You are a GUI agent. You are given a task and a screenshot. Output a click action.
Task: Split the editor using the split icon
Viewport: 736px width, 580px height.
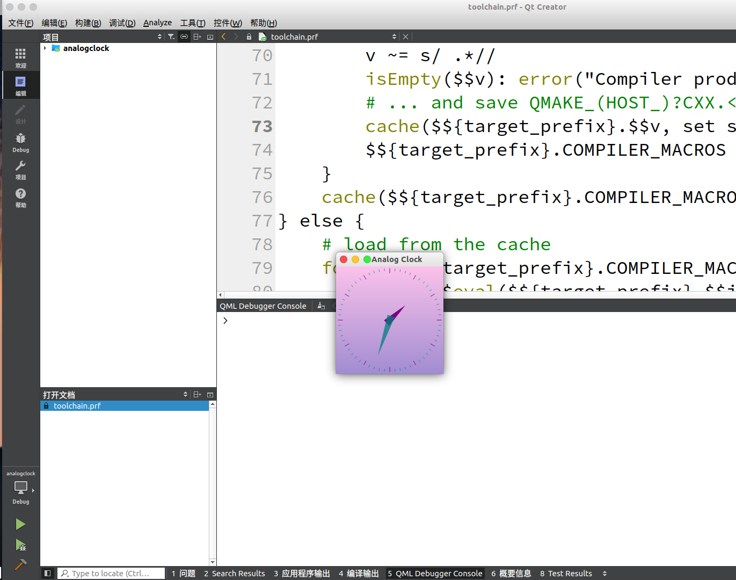click(197, 37)
